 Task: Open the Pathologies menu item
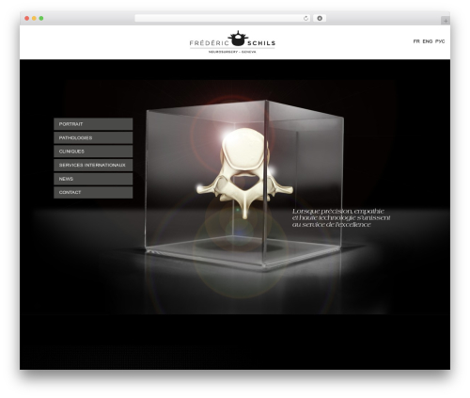pos(93,137)
